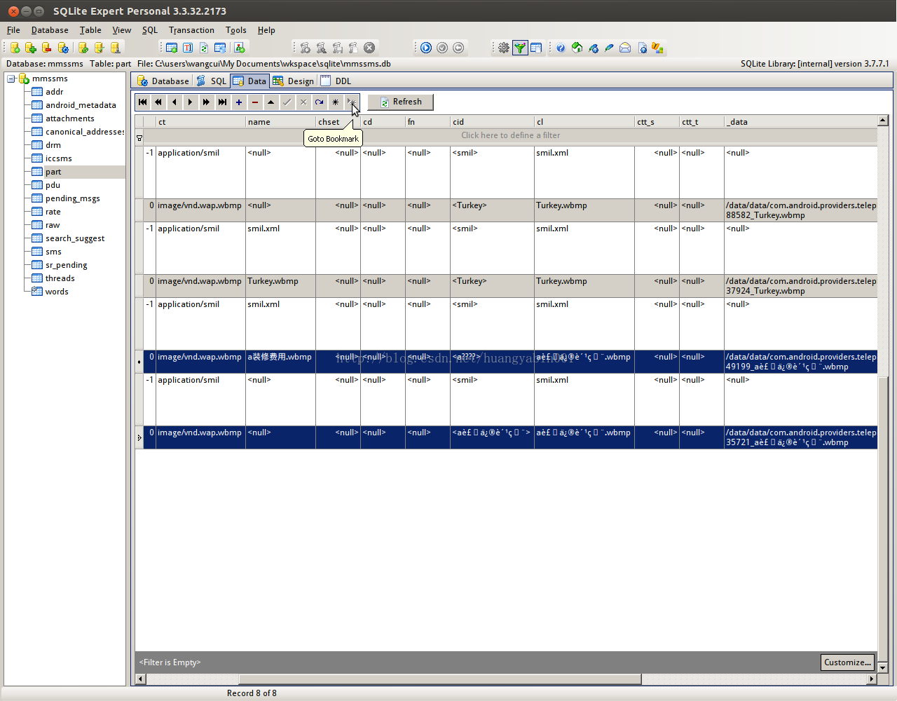Click the horizontal scrollbar thumb in data grid
The width and height of the screenshot is (897, 701).
440,679
